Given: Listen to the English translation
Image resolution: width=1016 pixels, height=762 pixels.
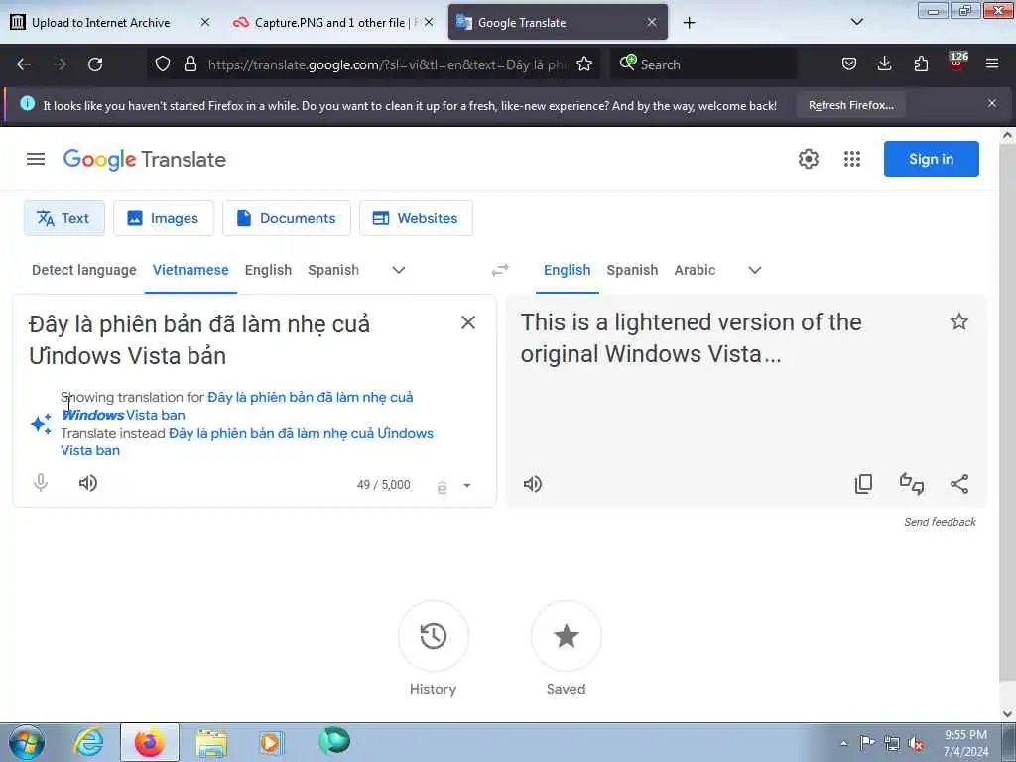Looking at the screenshot, I should click(x=532, y=484).
